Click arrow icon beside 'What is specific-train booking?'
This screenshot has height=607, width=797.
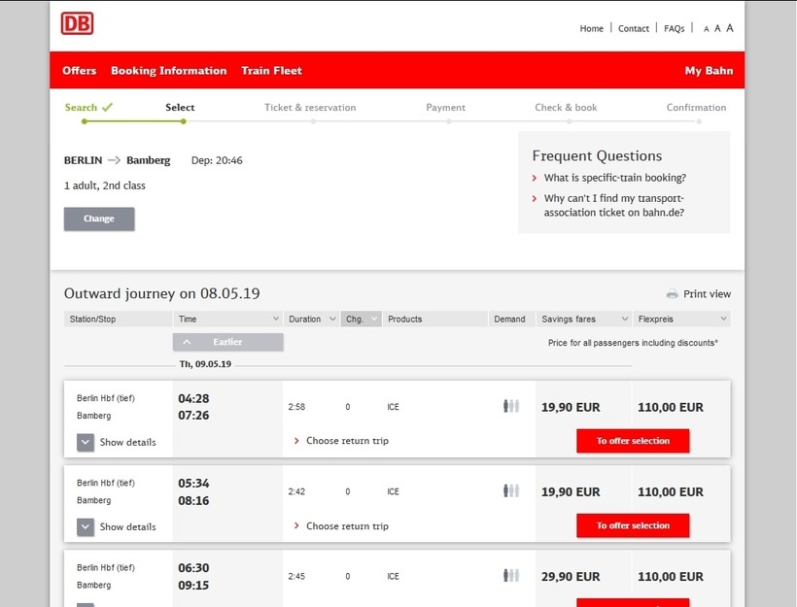coord(535,179)
